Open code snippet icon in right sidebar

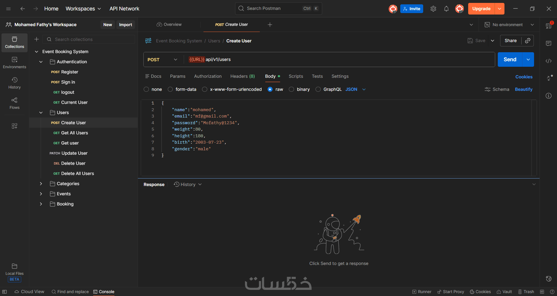point(549,61)
